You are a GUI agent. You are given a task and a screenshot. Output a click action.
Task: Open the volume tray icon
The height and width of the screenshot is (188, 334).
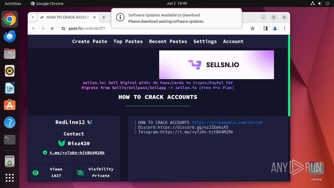(320, 3)
